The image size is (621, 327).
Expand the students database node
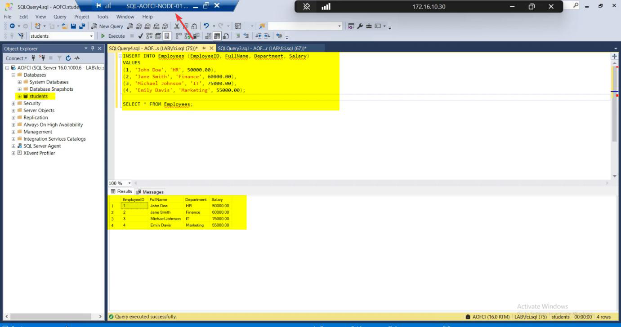pos(19,97)
